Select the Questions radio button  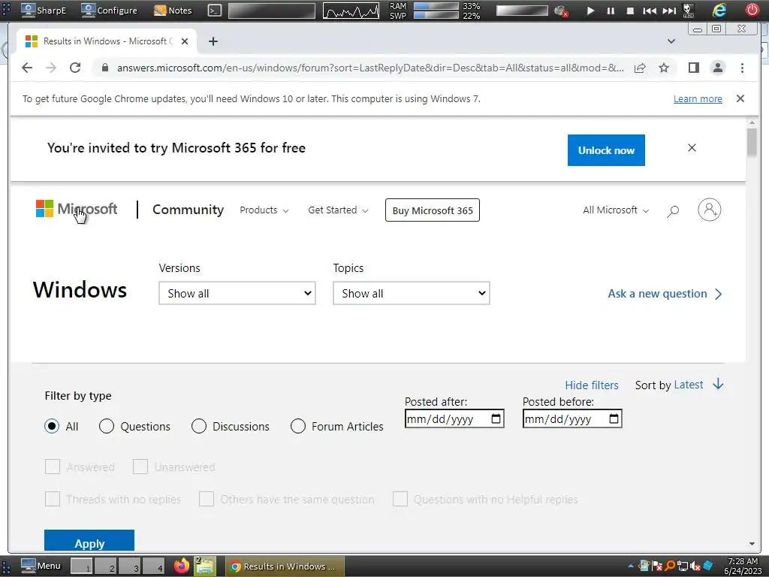(x=107, y=426)
